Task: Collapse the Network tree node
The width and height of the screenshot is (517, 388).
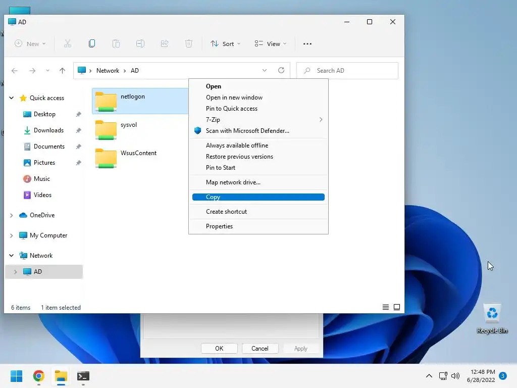Action: 12,255
